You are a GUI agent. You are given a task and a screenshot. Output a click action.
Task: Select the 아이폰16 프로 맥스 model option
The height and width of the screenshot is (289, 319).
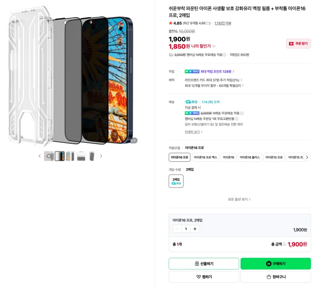tap(206, 157)
